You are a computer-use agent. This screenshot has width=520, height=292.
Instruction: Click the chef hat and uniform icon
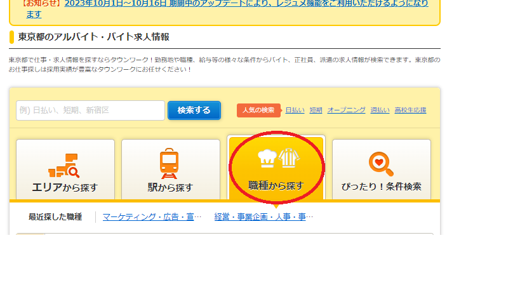[276, 159]
